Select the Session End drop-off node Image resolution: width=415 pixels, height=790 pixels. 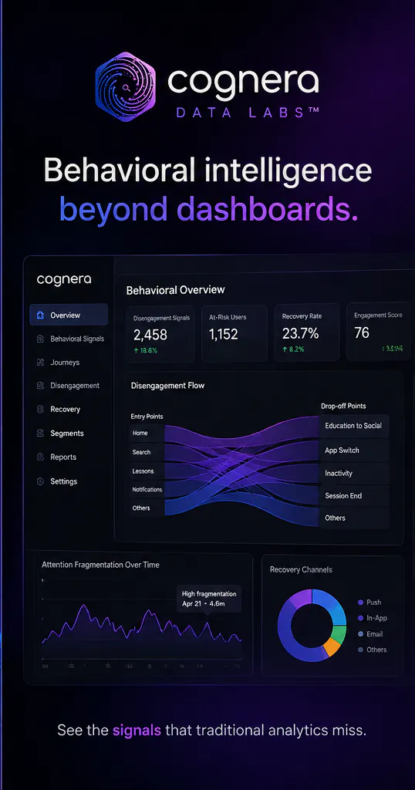(354, 496)
